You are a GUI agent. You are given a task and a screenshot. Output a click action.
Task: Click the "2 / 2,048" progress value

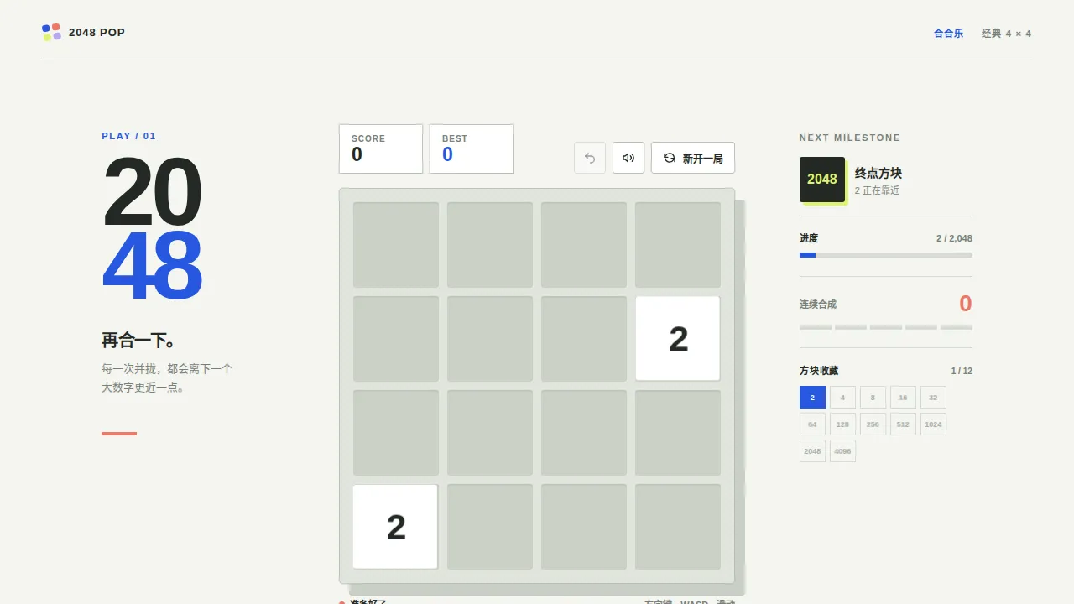[x=955, y=238]
